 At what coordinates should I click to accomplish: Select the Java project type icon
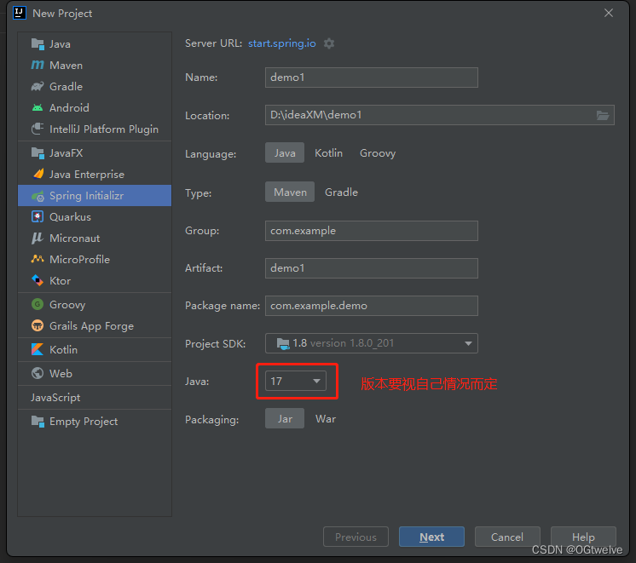[38, 44]
